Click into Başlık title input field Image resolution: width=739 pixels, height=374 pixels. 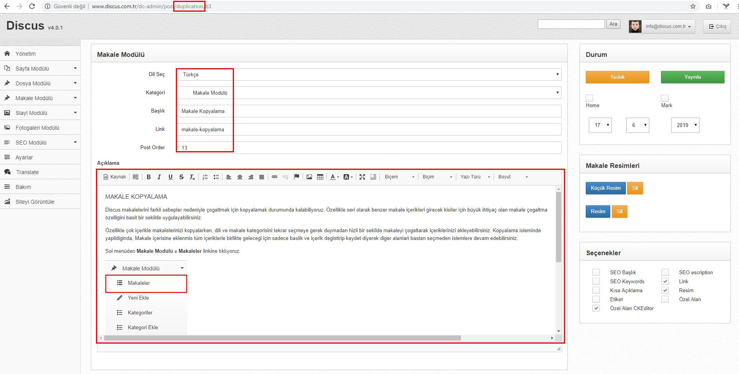click(369, 111)
